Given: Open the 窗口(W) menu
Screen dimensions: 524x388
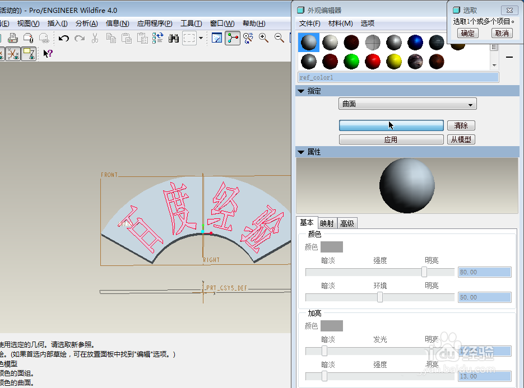Looking at the screenshot, I should tap(222, 24).
